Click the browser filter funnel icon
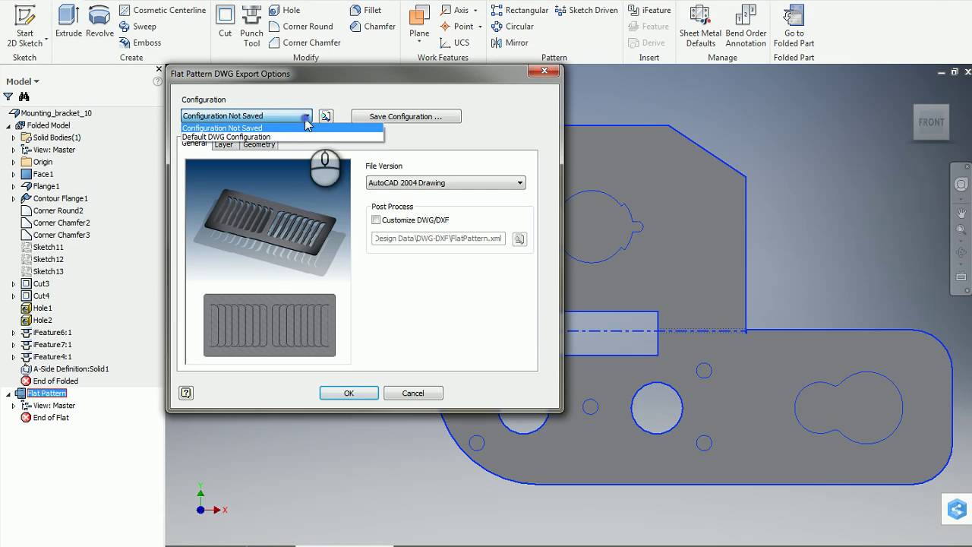This screenshot has width=972, height=547. coord(8,96)
